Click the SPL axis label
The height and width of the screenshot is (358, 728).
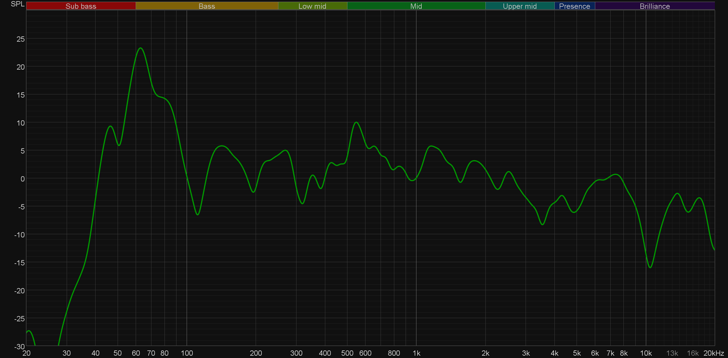(17, 4)
